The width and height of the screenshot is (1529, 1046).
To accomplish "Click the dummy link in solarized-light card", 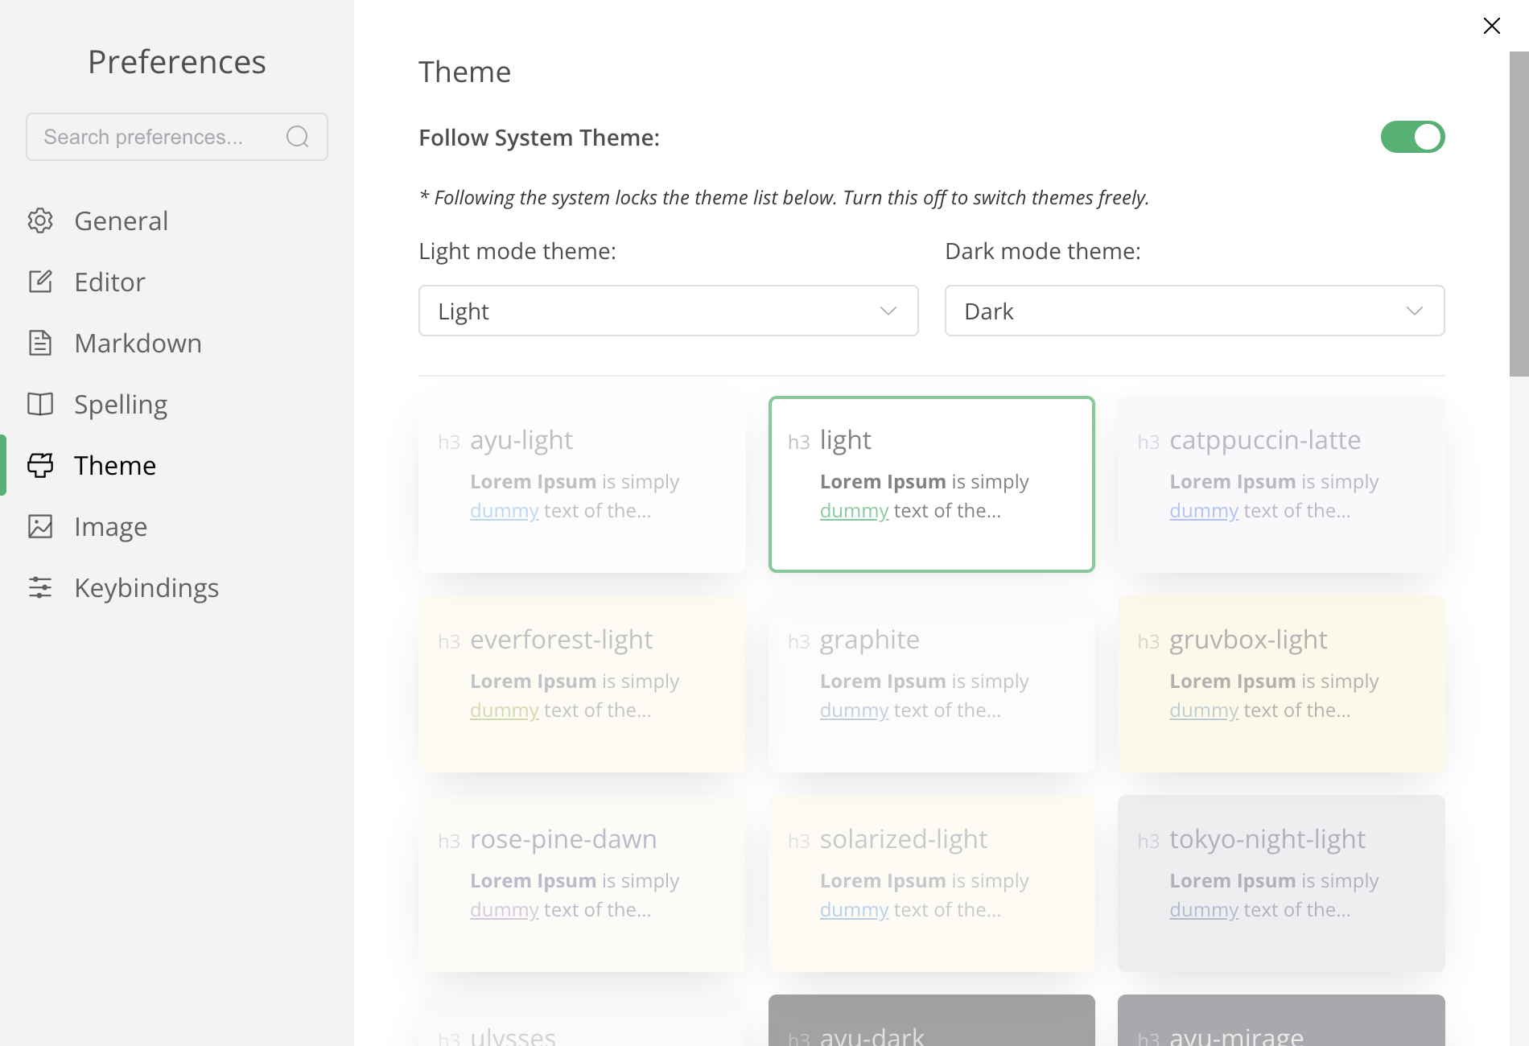I will click(x=854, y=910).
